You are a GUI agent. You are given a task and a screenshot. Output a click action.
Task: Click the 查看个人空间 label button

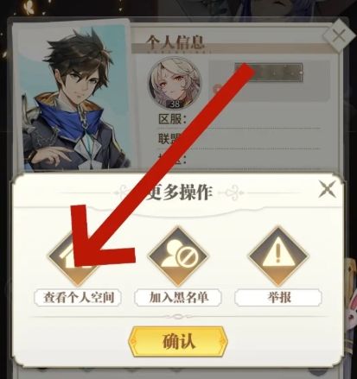[x=78, y=298]
